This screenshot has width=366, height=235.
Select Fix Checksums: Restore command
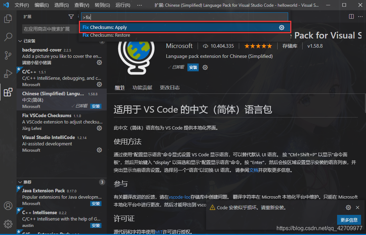tap(185, 35)
